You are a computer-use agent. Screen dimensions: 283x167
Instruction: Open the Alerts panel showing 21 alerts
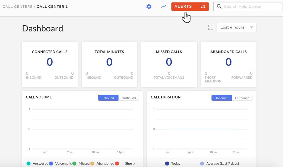coord(190,6)
